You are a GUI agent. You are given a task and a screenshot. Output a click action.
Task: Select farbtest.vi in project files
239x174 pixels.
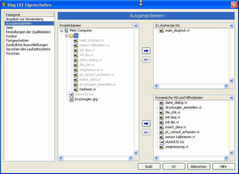[x=88, y=89]
